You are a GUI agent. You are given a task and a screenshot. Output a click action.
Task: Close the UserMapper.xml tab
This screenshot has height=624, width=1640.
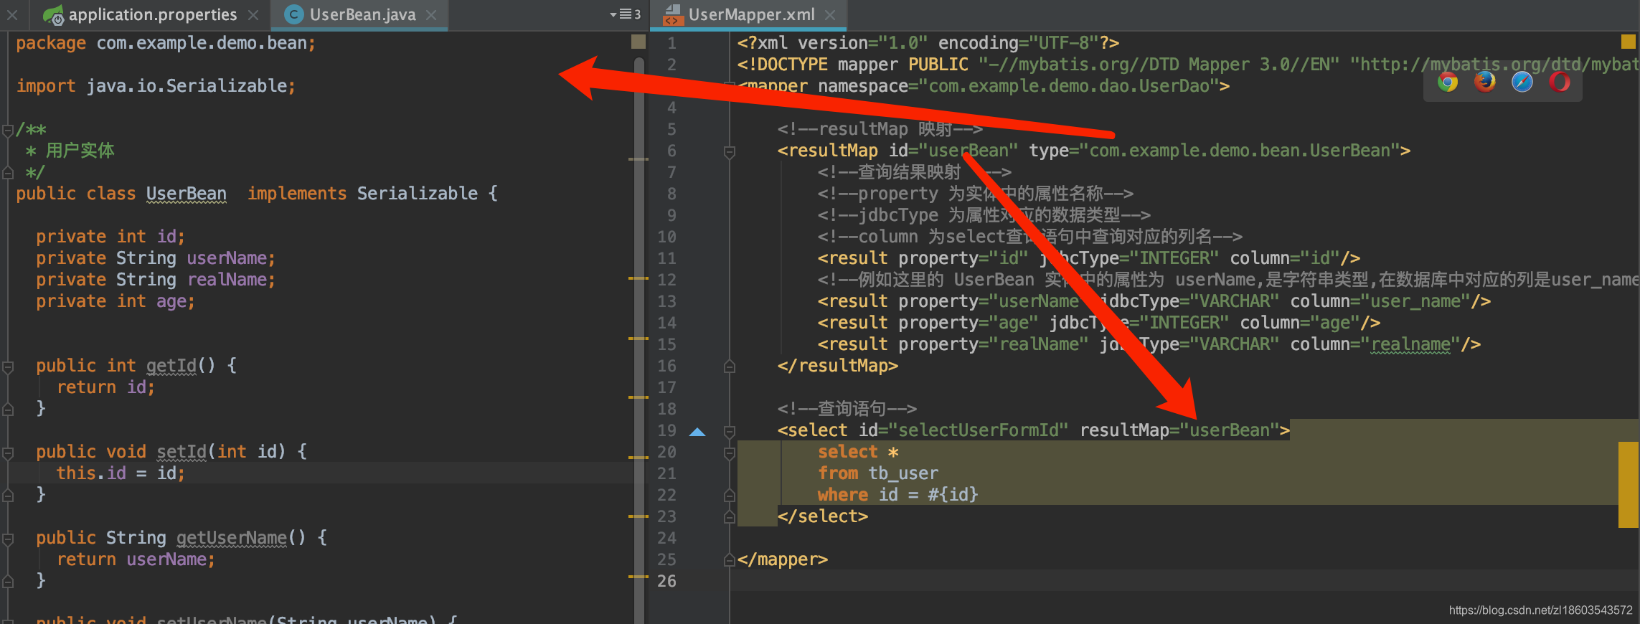point(830,15)
